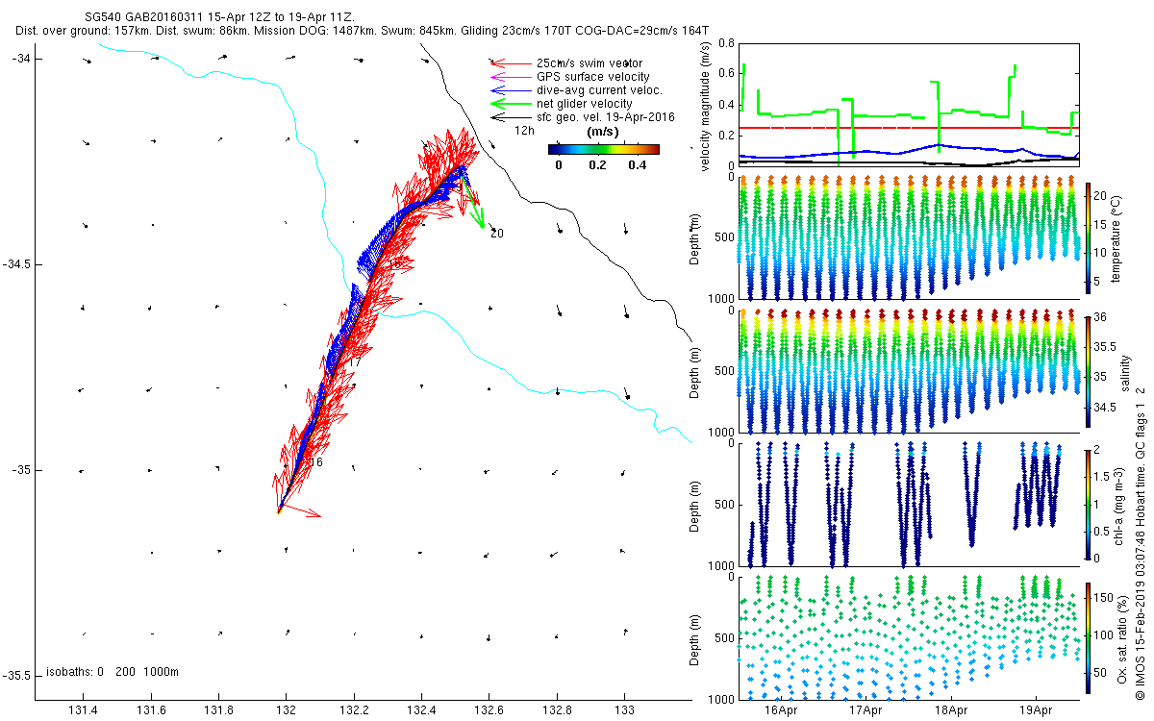This screenshot has height=721, width=1154.
Task: Click the oxygen saturation ratio colorbar
Action: (x=1088, y=636)
